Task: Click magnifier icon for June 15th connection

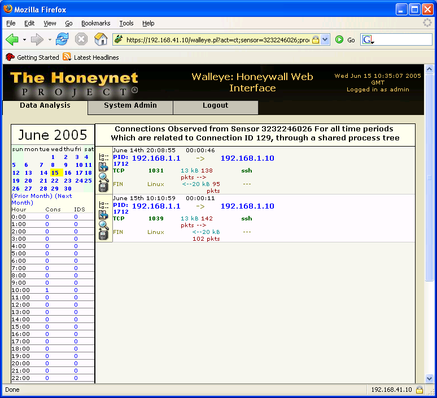Action: pos(103,225)
